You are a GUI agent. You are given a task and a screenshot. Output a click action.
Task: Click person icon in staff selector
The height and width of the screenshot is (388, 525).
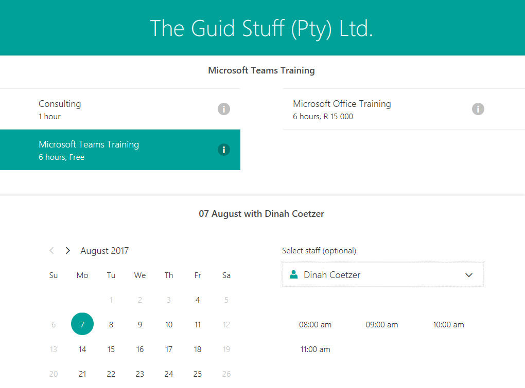[294, 275]
